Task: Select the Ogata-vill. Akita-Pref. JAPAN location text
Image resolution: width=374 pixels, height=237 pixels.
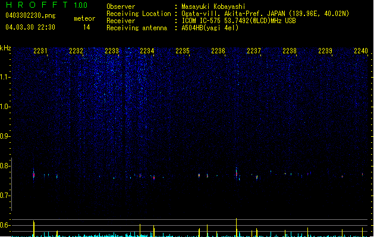Action: [x=265, y=14]
